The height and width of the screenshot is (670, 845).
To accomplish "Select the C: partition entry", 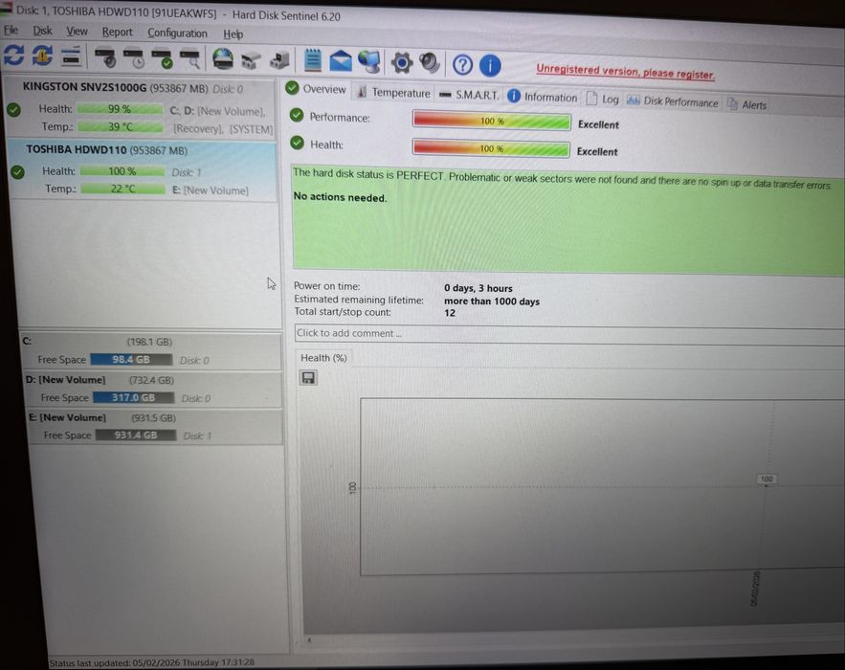I will pyautogui.click(x=150, y=350).
